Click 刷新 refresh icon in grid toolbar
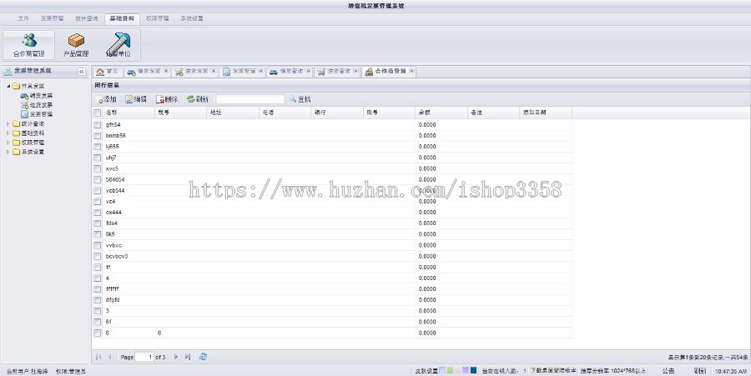The width and height of the screenshot is (751, 376). (x=190, y=99)
